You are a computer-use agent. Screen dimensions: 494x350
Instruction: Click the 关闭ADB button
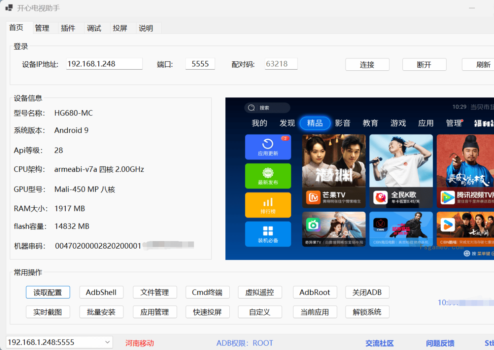[367, 292]
